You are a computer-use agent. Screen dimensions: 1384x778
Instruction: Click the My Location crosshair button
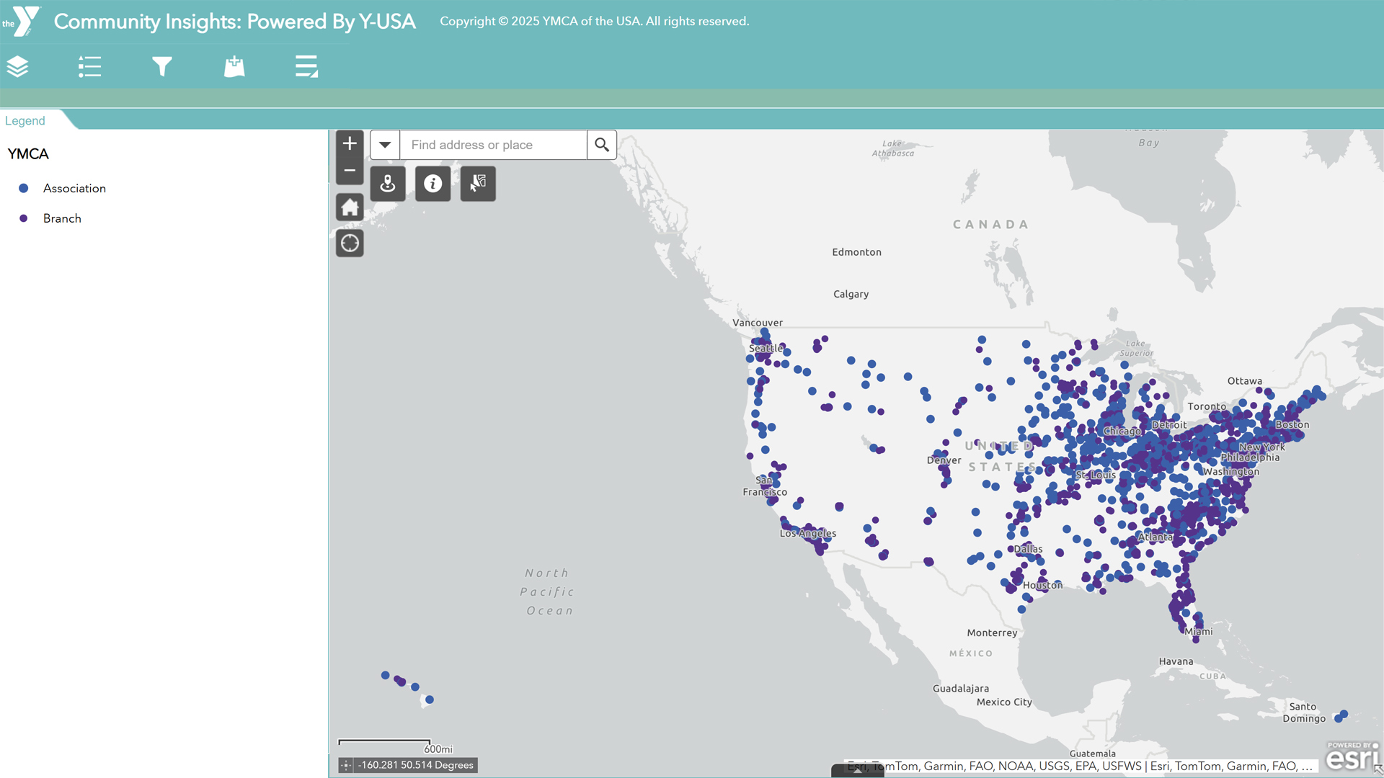click(350, 243)
